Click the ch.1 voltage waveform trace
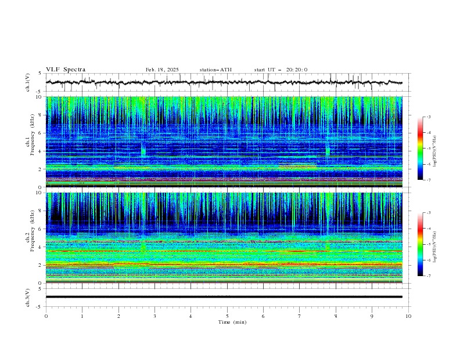The width and height of the screenshot is (460, 355). click(224, 82)
